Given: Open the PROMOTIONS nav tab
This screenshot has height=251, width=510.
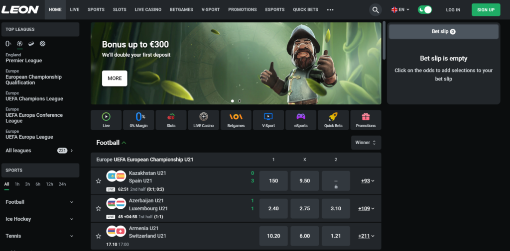Looking at the screenshot, I should point(243,10).
